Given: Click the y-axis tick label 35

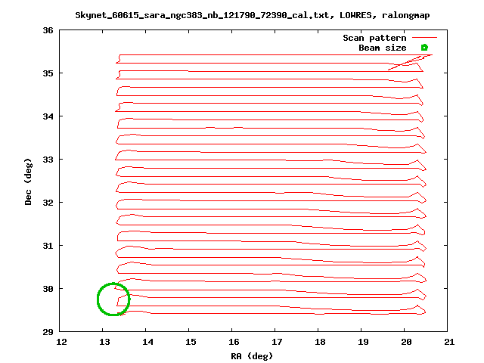Looking at the screenshot, I should tap(48, 73).
